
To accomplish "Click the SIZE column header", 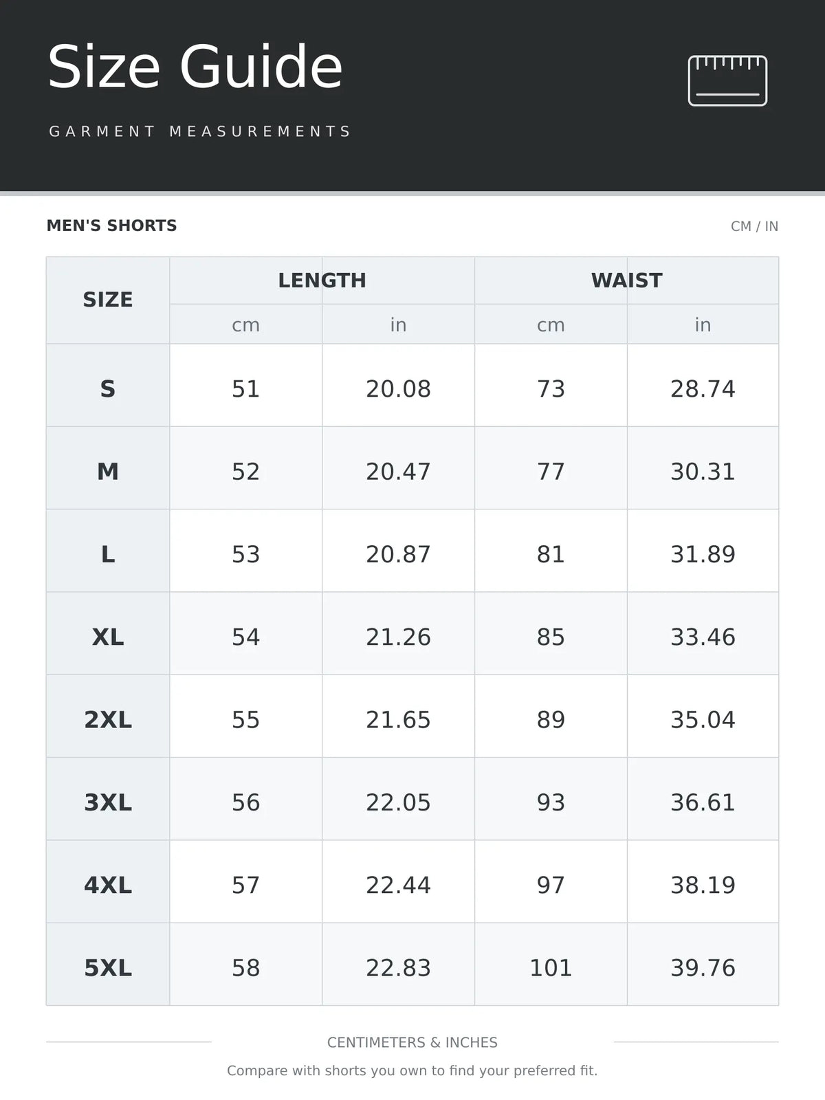I will click(108, 300).
